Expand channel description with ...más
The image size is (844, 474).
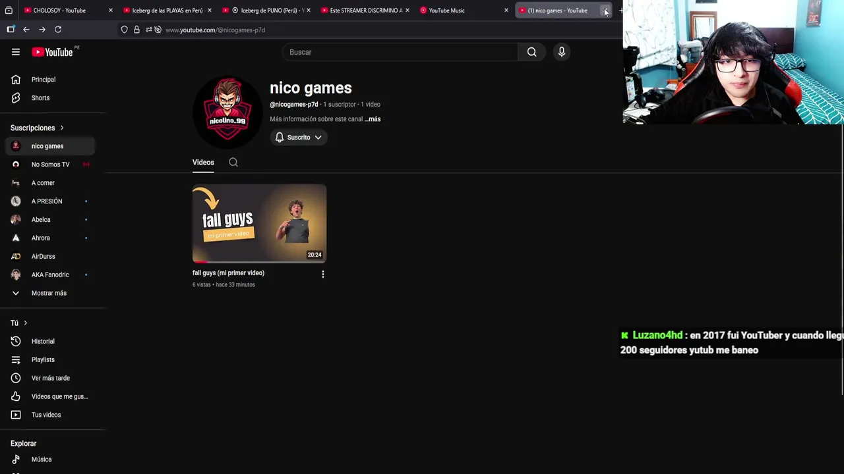(x=373, y=119)
